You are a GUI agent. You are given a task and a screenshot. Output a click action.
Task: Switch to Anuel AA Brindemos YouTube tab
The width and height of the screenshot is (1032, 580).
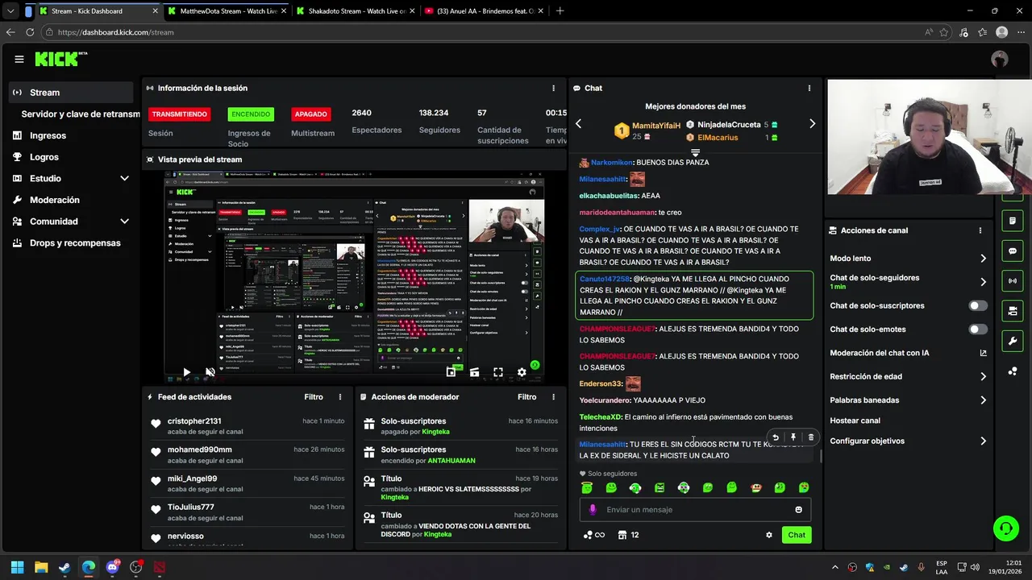point(484,11)
